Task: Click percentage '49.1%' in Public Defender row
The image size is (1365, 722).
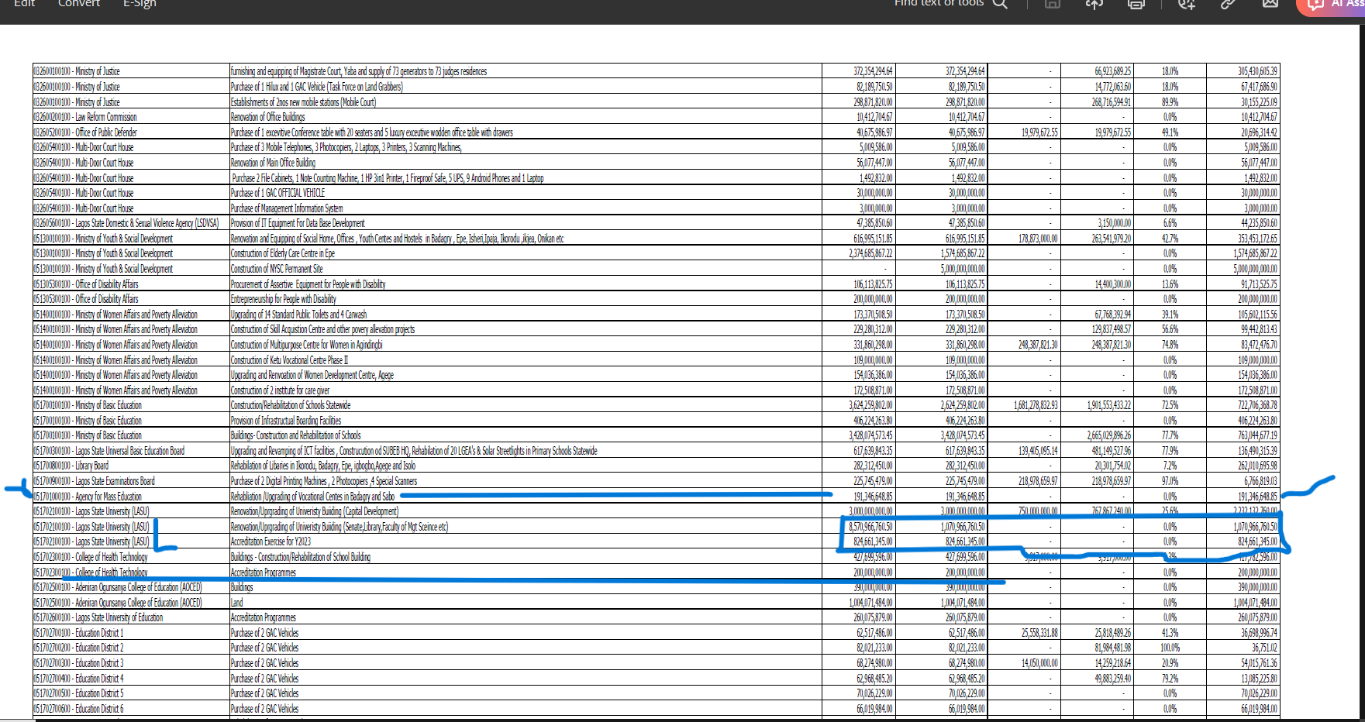Action: click(x=1170, y=132)
